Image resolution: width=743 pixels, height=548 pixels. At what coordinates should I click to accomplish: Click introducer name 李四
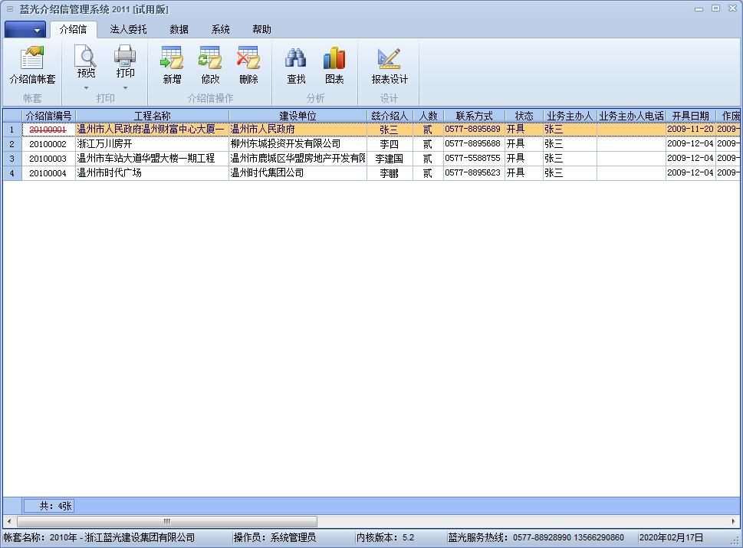[389, 144]
